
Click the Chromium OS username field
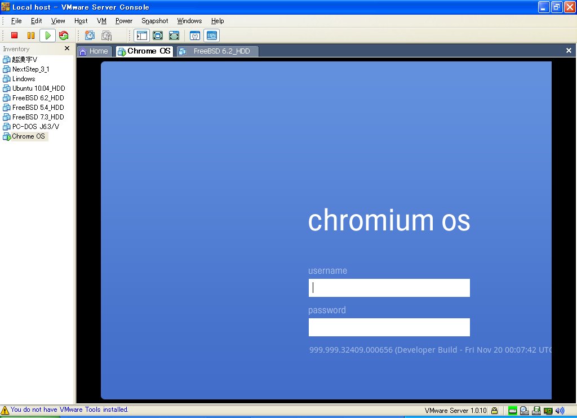pos(389,288)
